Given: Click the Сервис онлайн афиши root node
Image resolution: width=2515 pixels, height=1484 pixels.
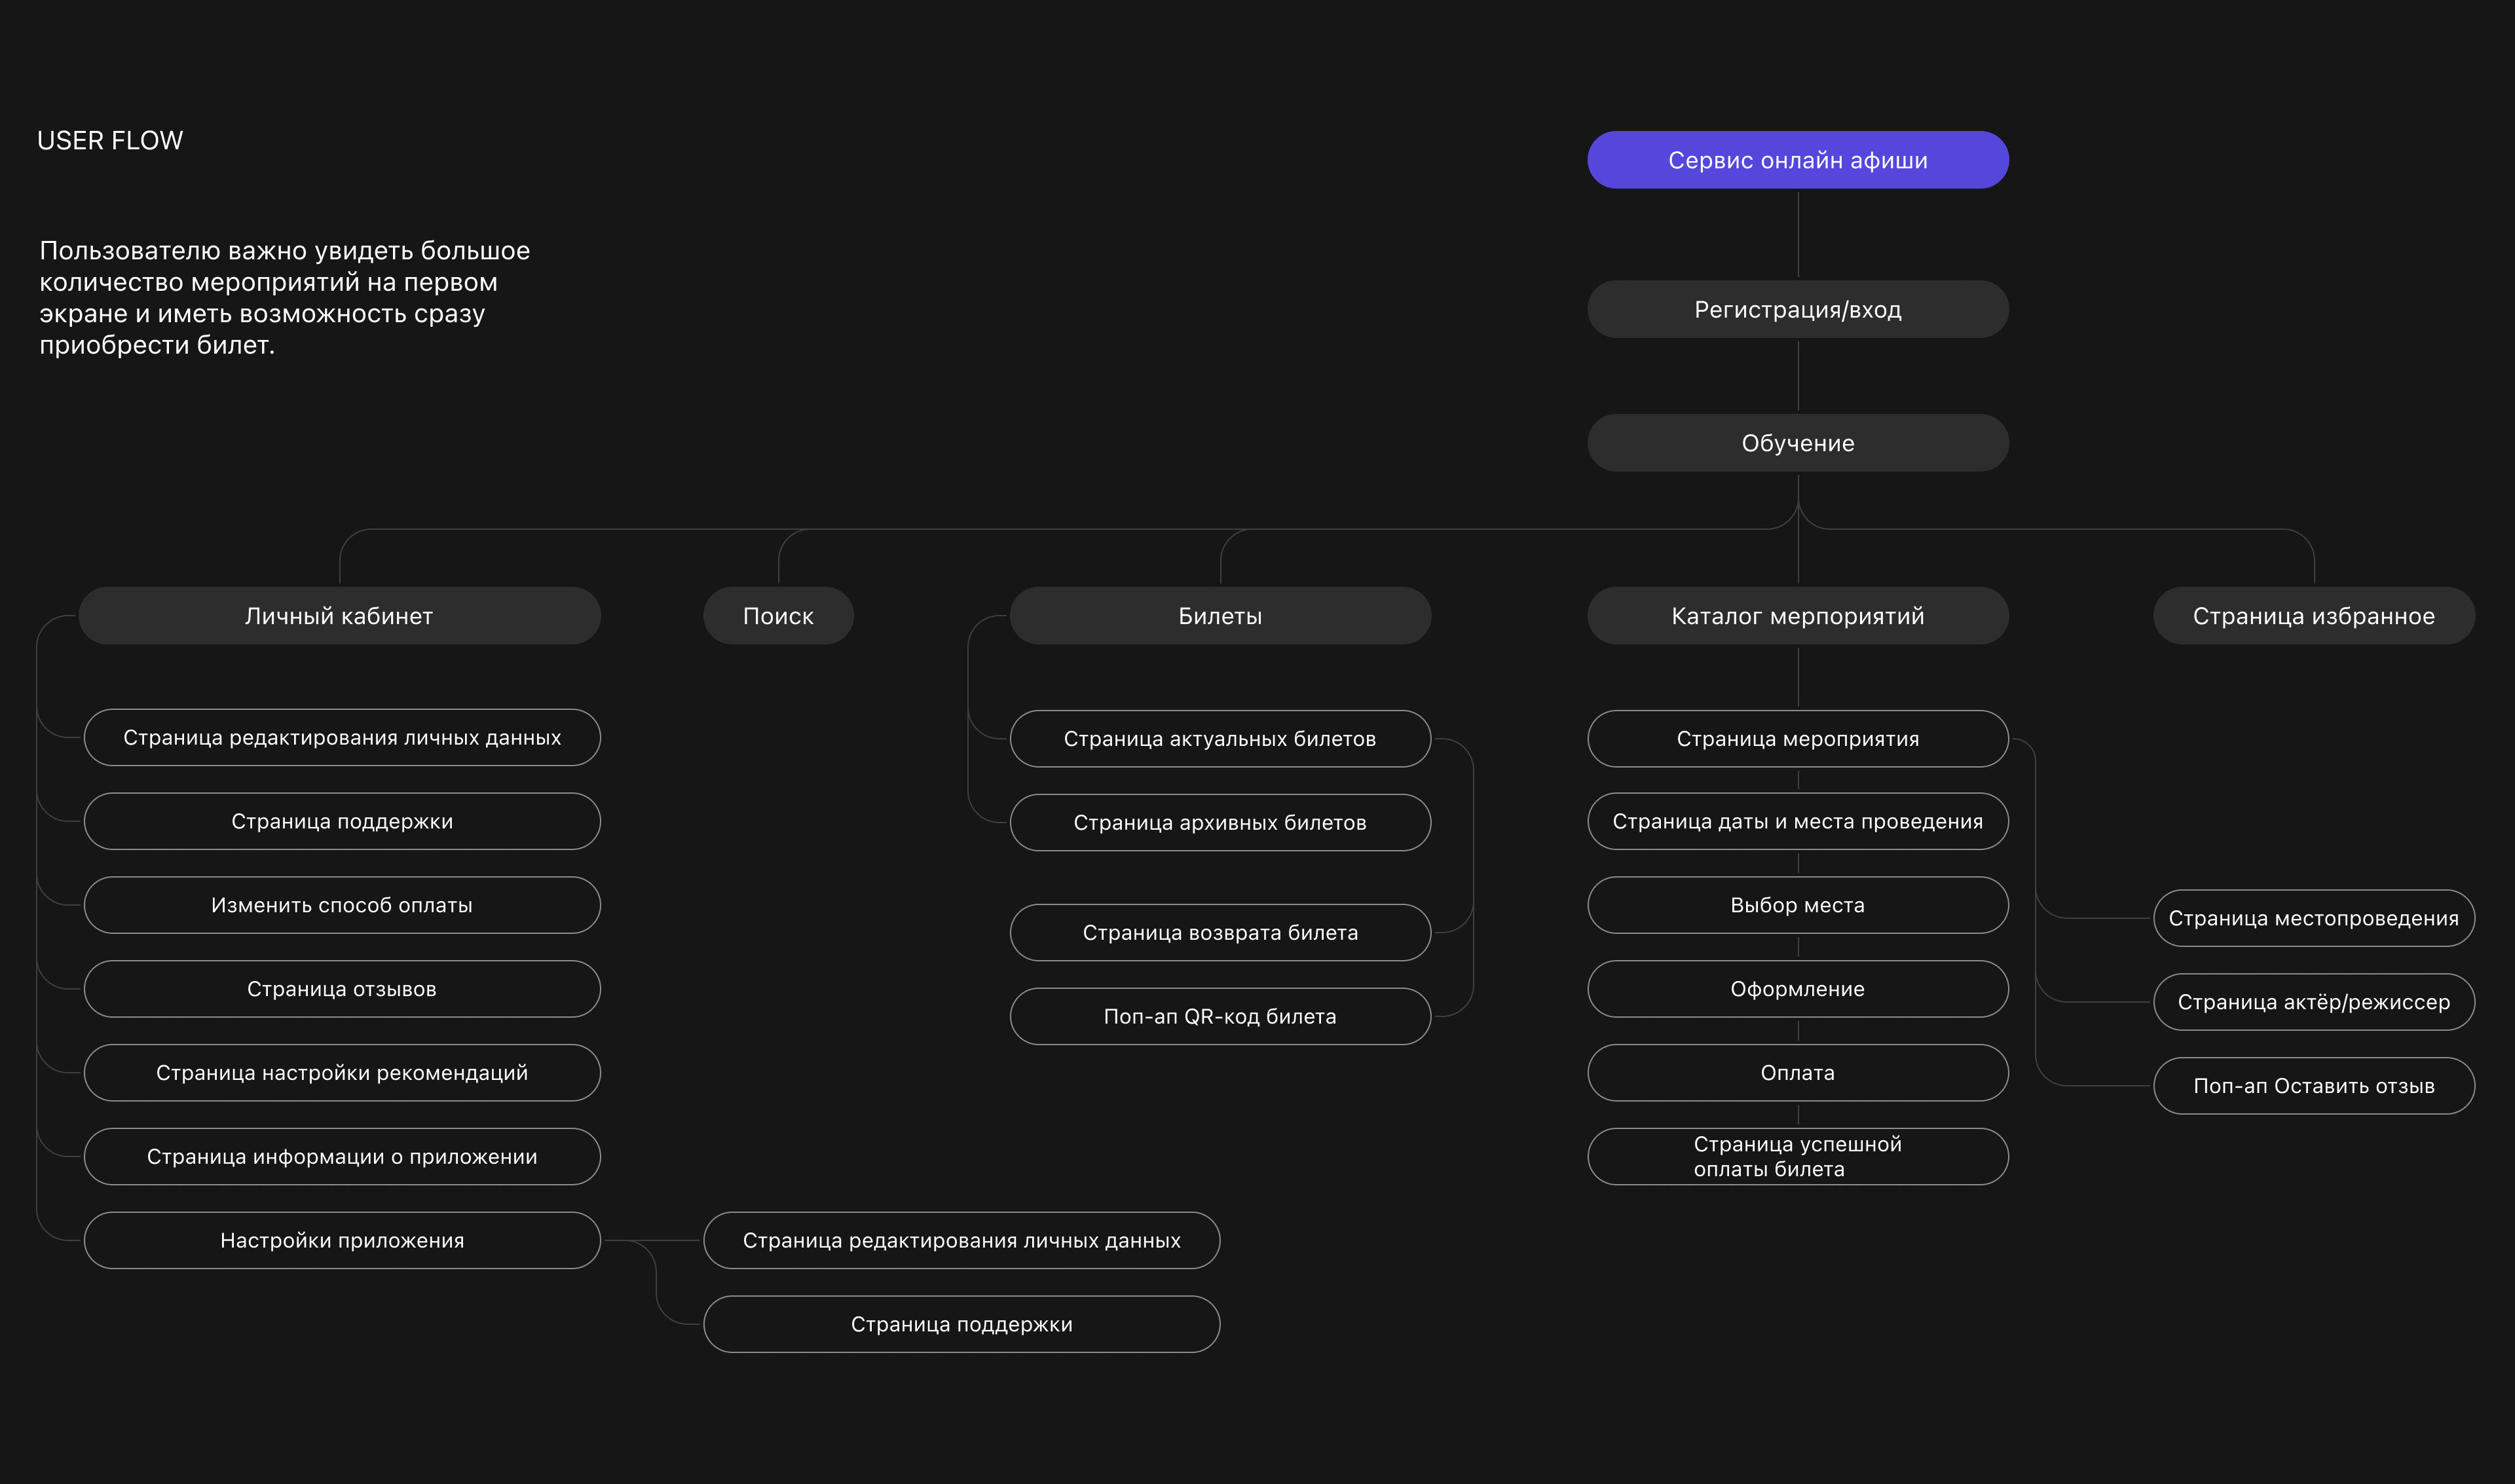Looking at the screenshot, I should [1797, 158].
